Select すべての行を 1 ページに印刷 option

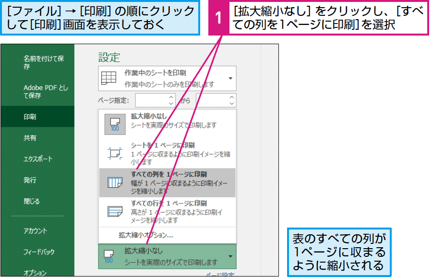(168, 212)
